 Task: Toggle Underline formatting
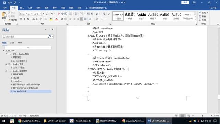click(28, 19)
